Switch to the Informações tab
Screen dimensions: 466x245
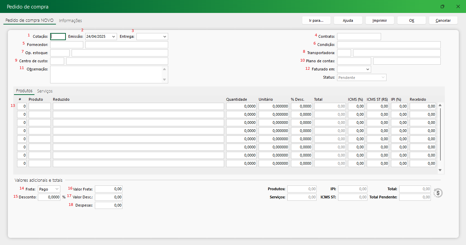coord(70,21)
